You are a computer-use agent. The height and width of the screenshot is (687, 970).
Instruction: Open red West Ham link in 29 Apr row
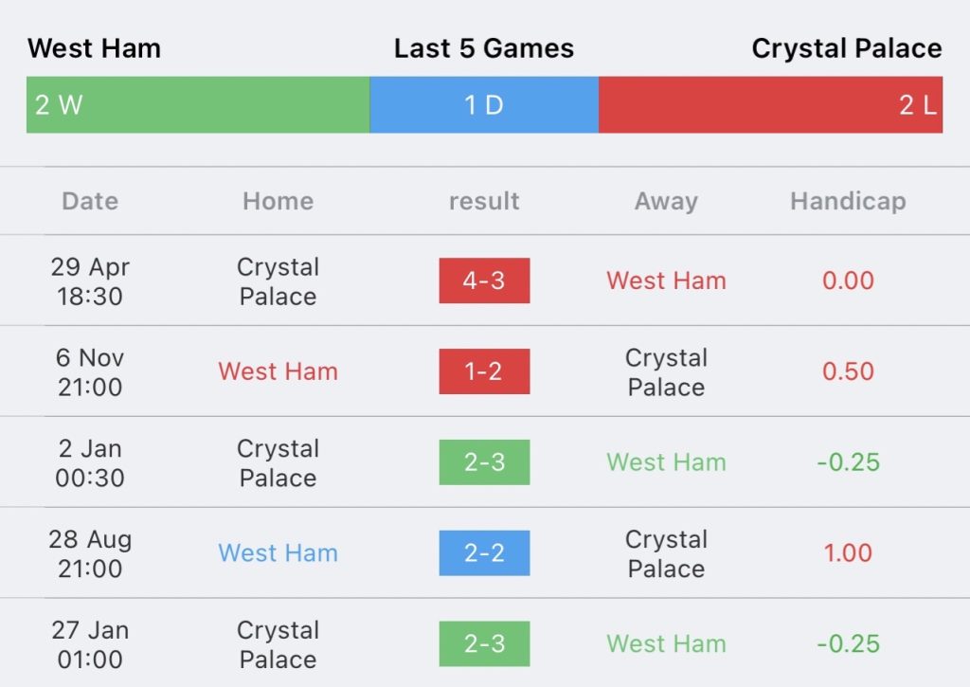[x=666, y=280]
